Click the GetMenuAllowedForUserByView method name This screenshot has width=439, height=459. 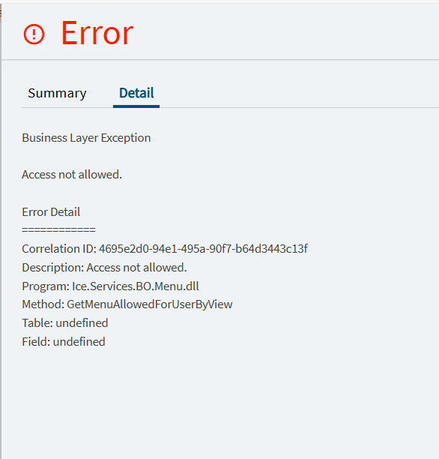[150, 304]
